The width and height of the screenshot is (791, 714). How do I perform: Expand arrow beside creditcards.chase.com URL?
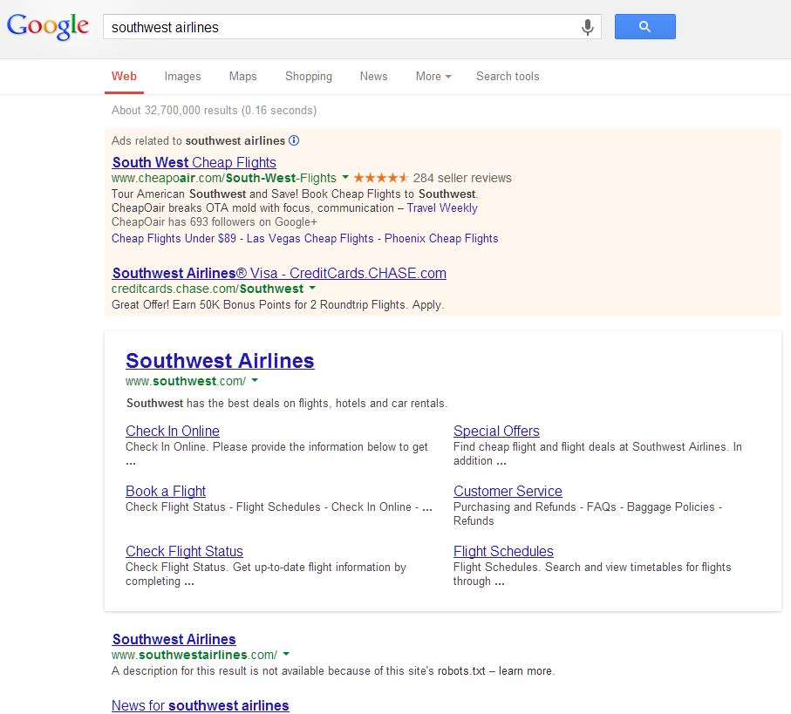312,288
